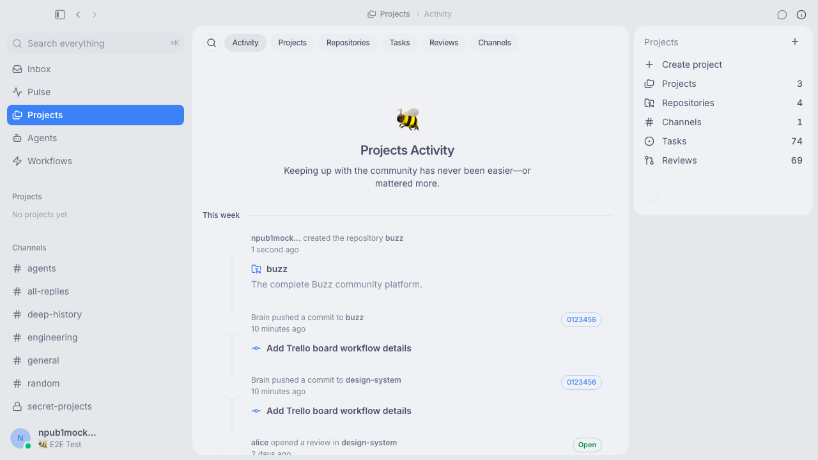
Task: Open the chat bubble icon
Action: 782,15
